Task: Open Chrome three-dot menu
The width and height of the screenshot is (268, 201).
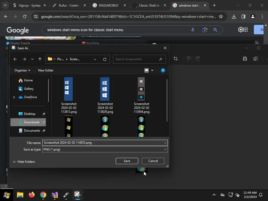Action: coord(262,16)
